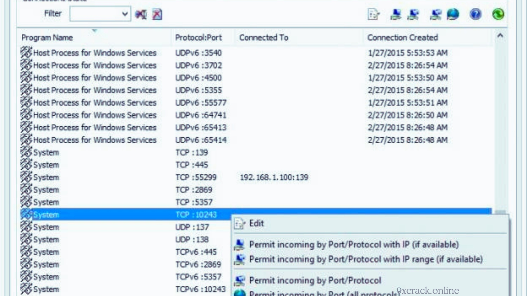
Task: Select Host Process row with UDPv6 :3702
Action: click(256, 65)
